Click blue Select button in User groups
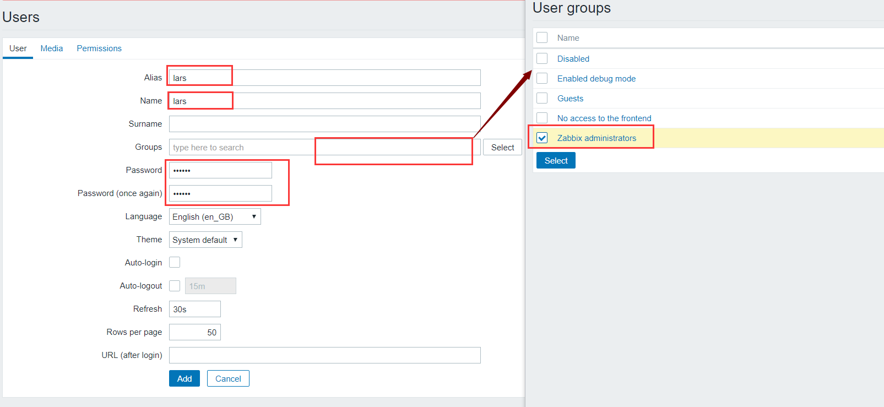The height and width of the screenshot is (407, 884). (556, 160)
